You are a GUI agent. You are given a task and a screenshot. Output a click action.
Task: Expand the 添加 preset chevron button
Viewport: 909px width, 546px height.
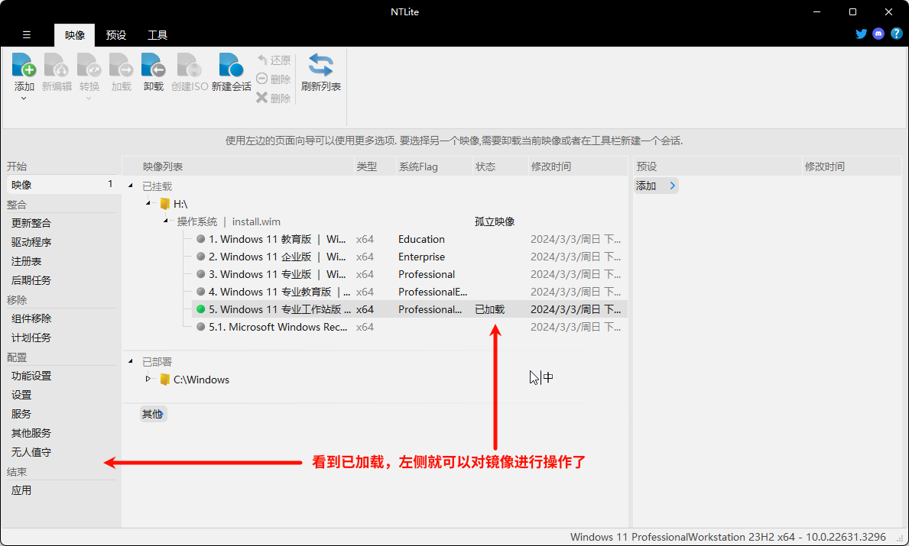coord(673,186)
